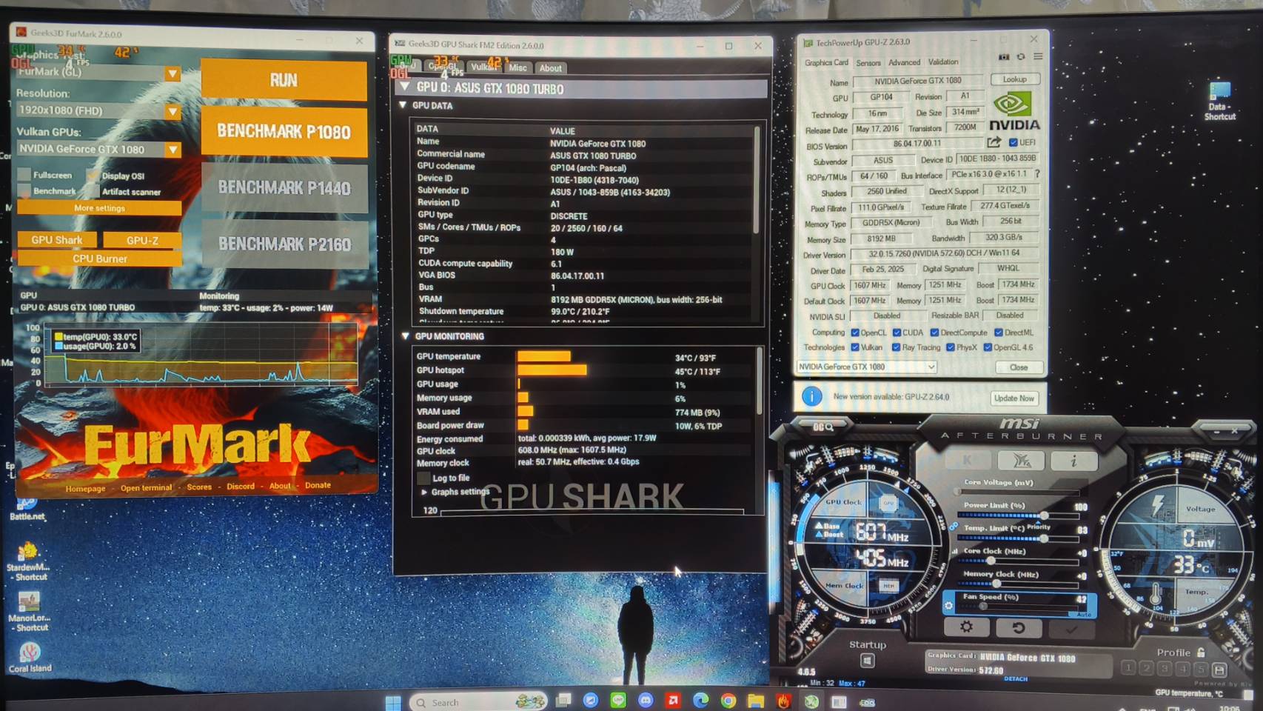The image size is (1263, 711).
Task: Open the Resolution dropdown in FurMark
Action: [x=172, y=111]
